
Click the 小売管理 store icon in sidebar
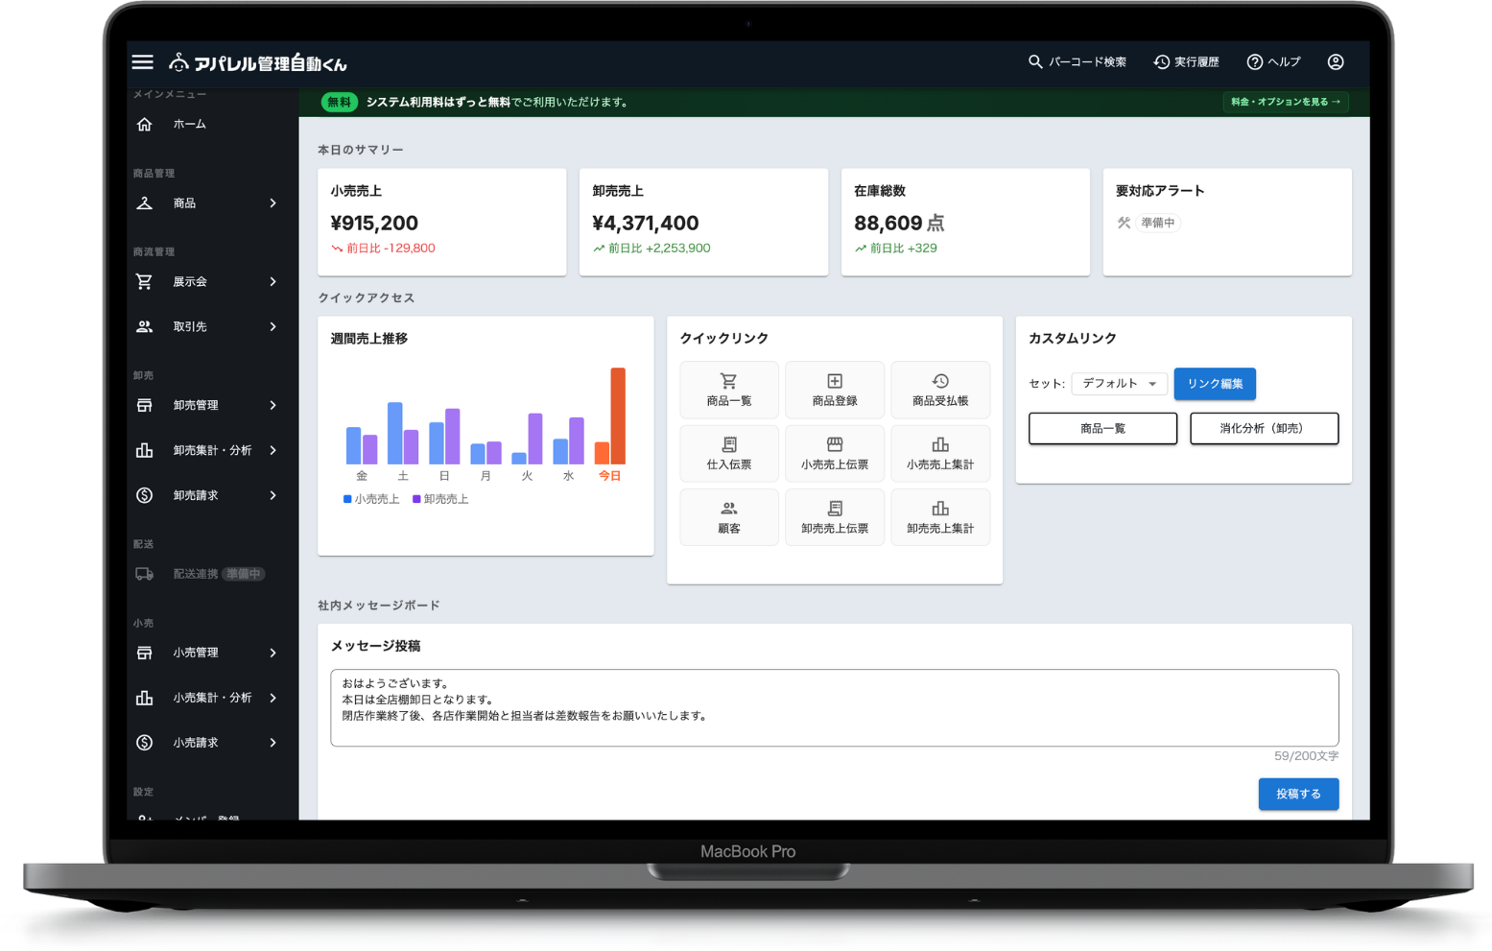point(145,654)
